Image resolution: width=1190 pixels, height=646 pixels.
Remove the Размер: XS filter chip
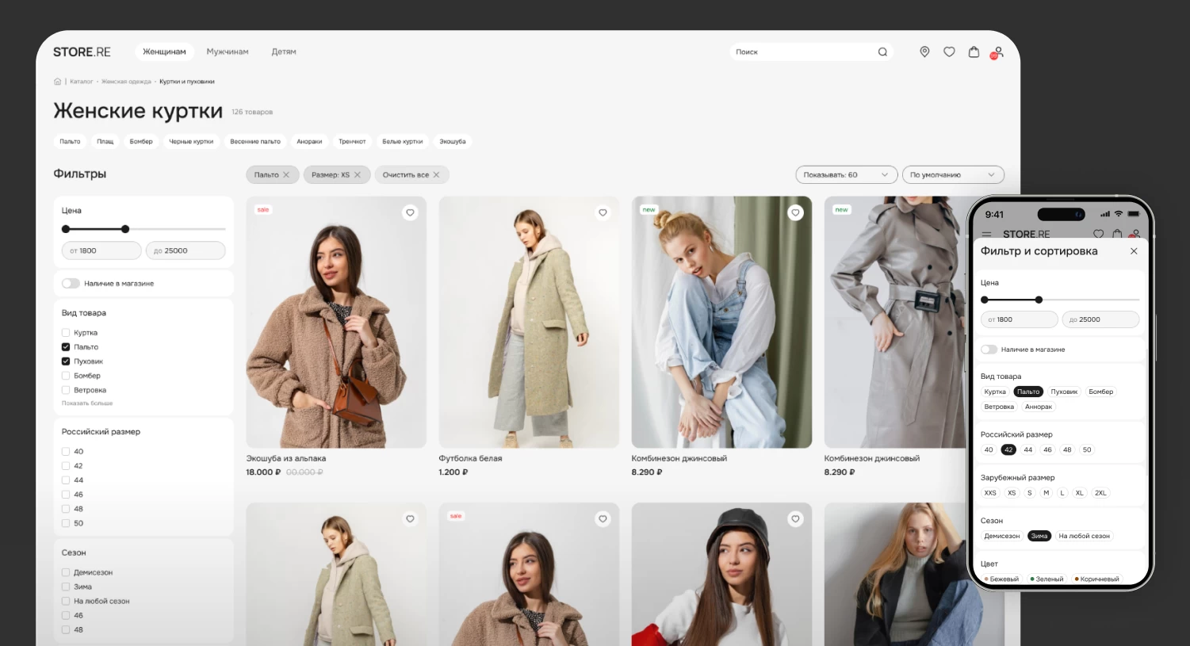358,175
